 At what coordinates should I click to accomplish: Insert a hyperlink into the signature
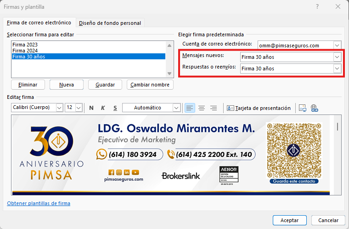pyautogui.click(x=314, y=108)
